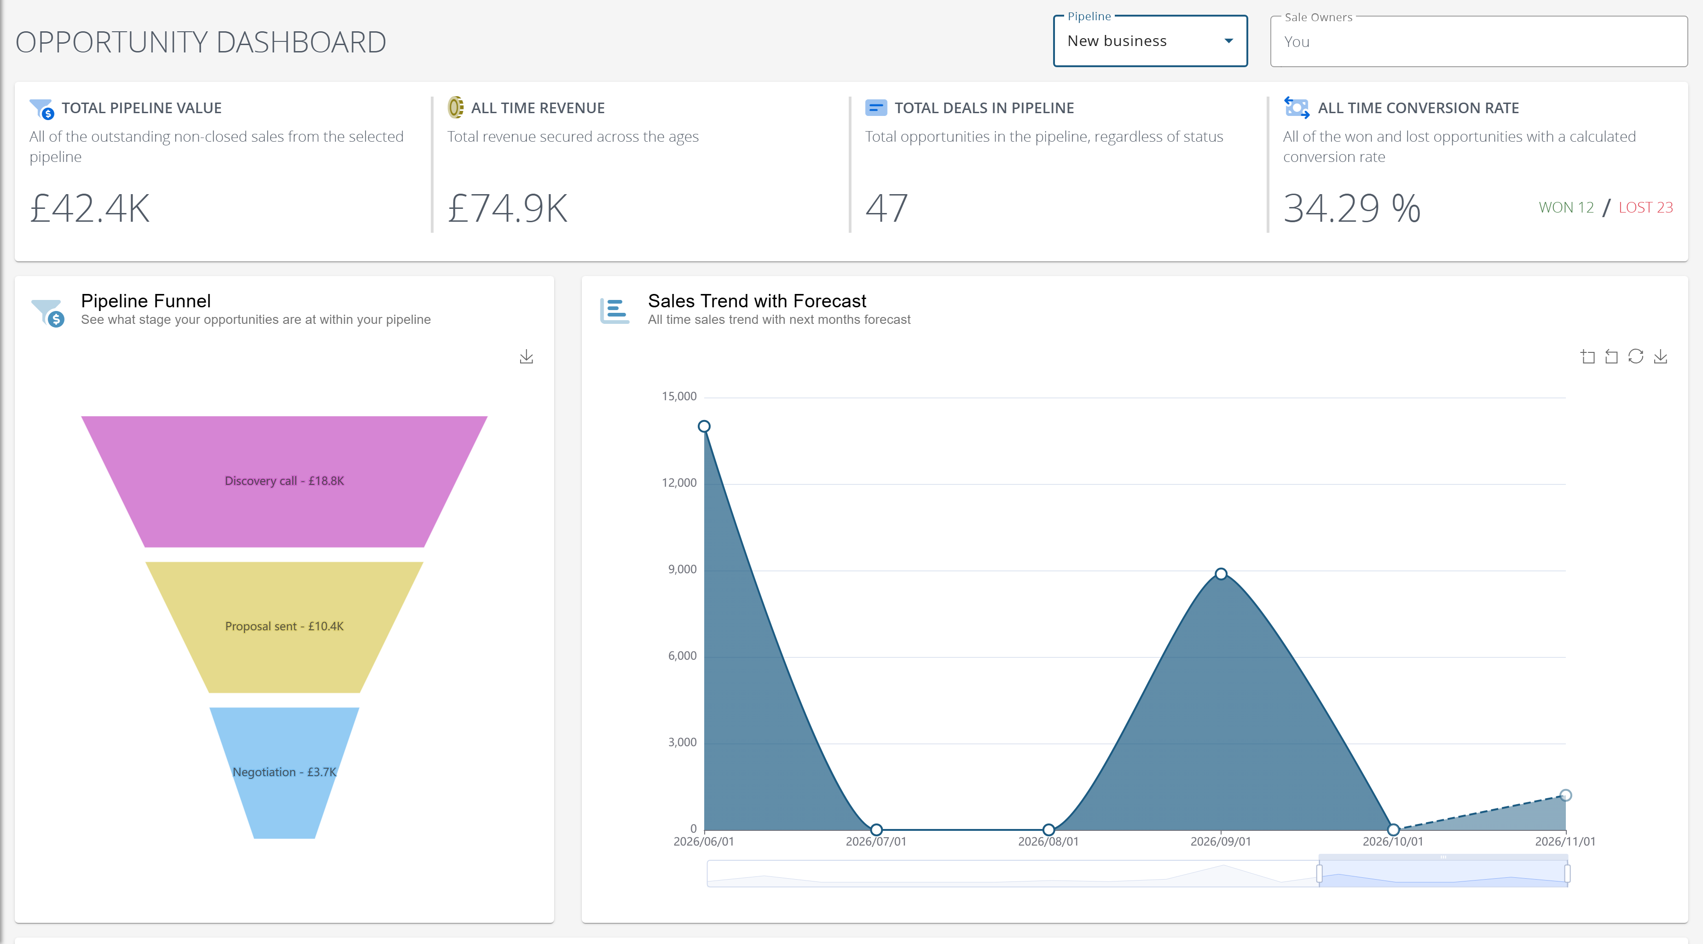Focus the Sale Owners input field
The height and width of the screenshot is (944, 1703).
[1478, 41]
